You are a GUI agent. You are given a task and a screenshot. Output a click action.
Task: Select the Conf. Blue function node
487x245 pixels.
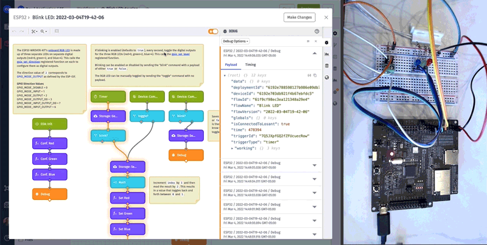pos(50,174)
